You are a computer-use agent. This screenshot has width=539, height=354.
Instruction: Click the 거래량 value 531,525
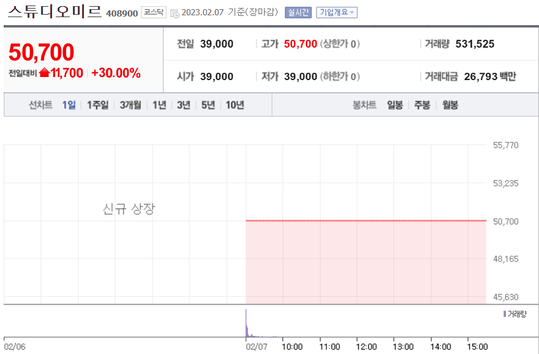475,44
